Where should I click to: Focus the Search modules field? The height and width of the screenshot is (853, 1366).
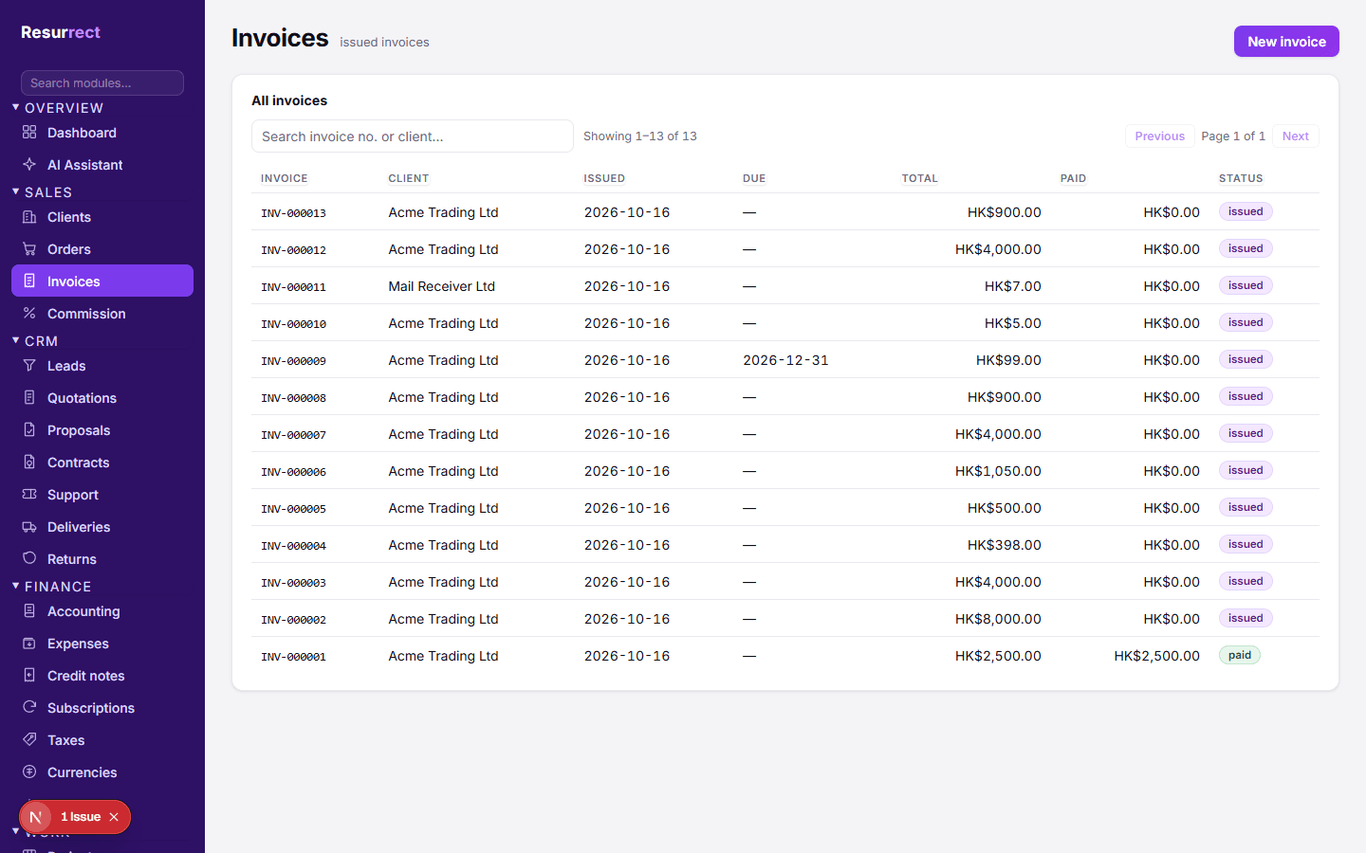[102, 82]
